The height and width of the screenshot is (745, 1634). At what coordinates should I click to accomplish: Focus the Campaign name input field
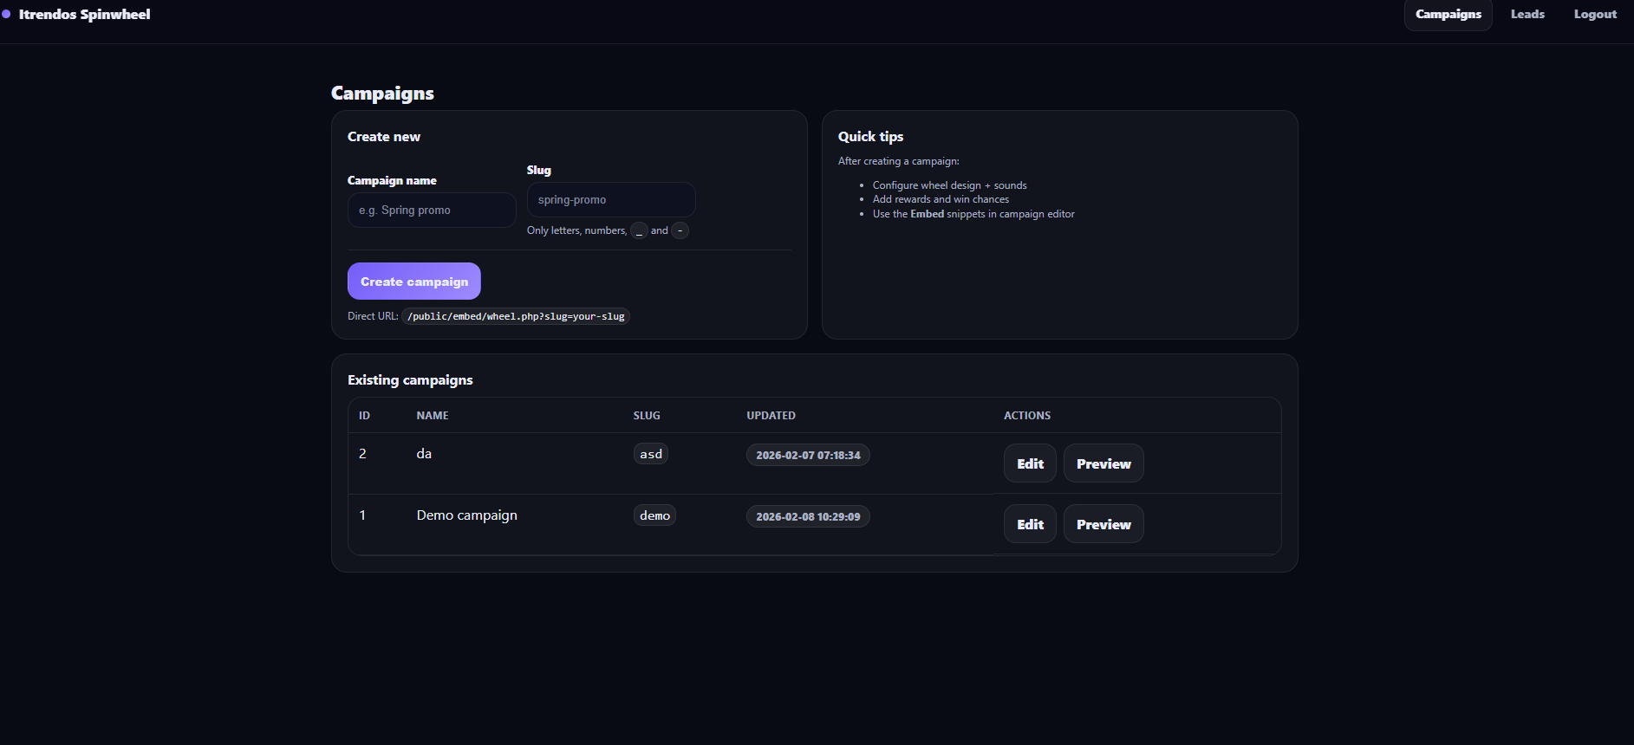[x=432, y=211]
